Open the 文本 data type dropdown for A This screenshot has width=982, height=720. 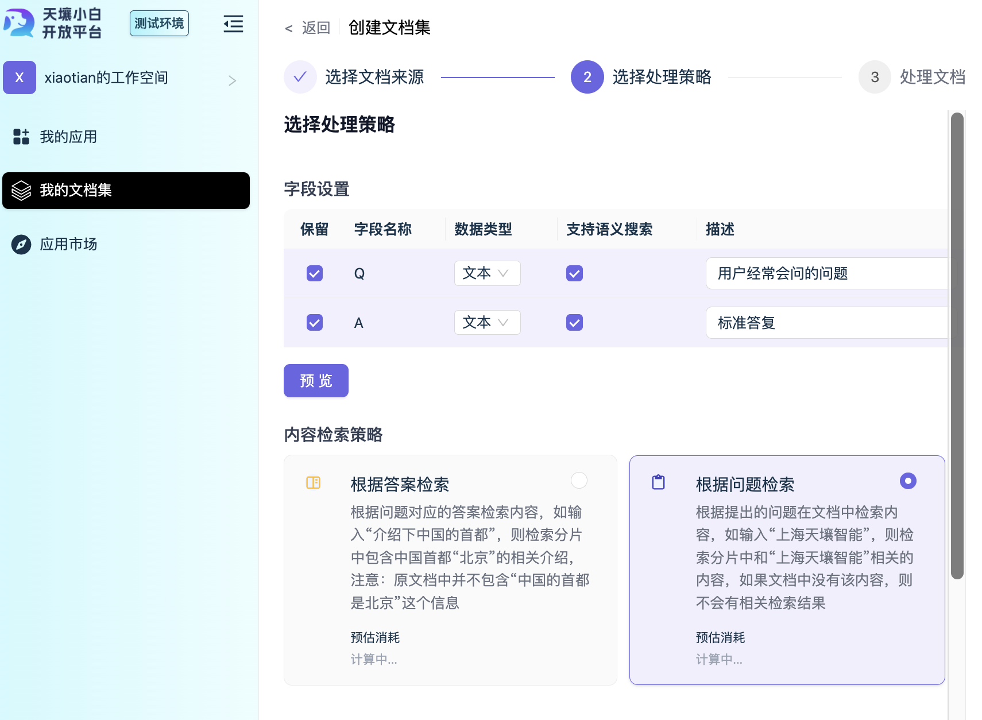[488, 323]
